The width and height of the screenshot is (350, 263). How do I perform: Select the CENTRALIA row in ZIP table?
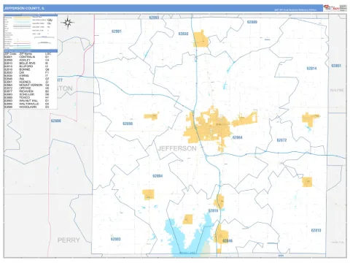tap(31, 57)
